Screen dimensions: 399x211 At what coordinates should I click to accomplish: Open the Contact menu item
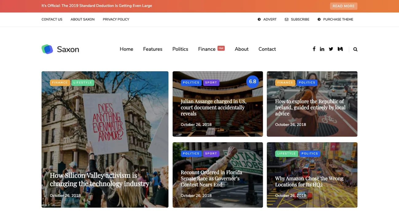pos(267,49)
